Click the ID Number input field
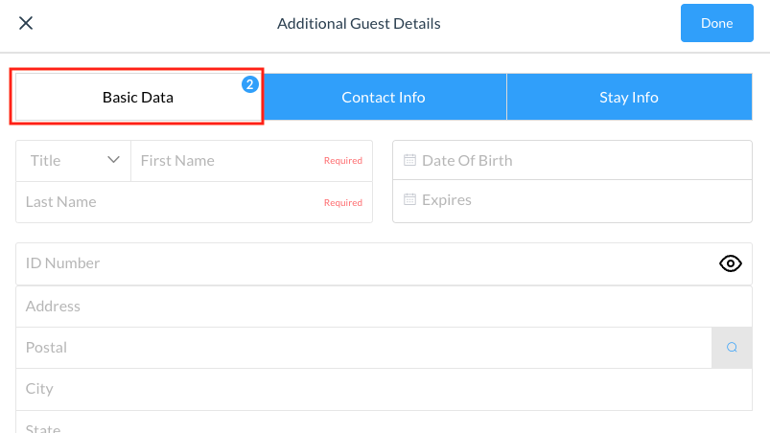This screenshot has height=433, width=770. click(x=364, y=263)
